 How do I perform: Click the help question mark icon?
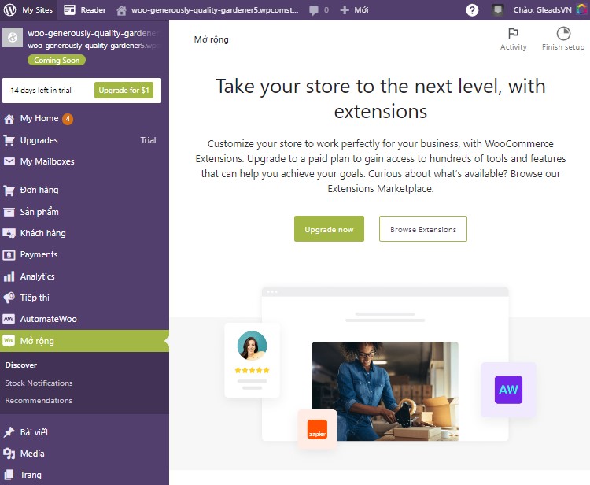pos(472,10)
